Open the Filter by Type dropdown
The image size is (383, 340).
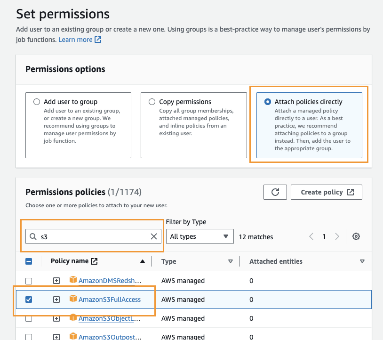pos(200,236)
